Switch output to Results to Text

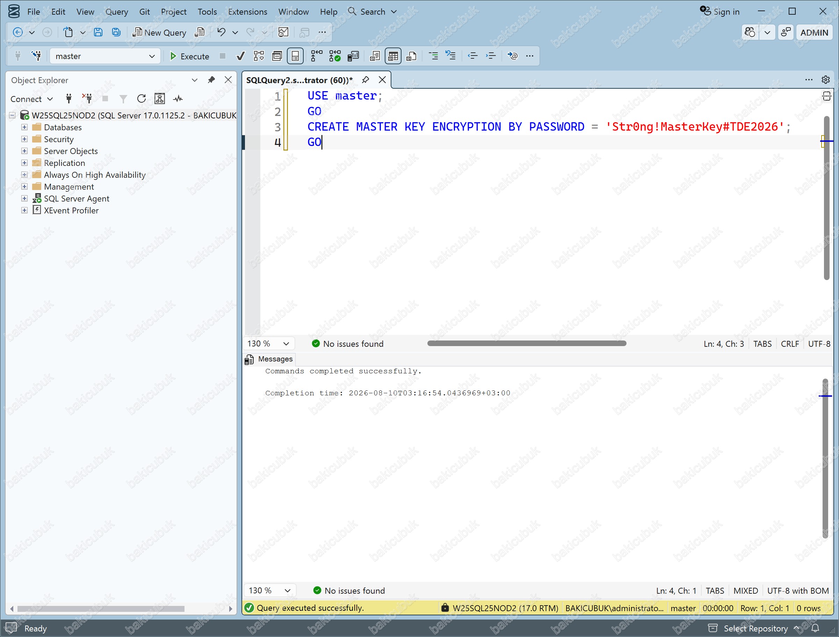[x=375, y=56]
